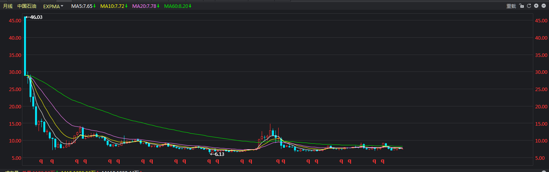Click the 中国石油 stock name
This screenshot has width=549, height=172.
click(28, 6)
